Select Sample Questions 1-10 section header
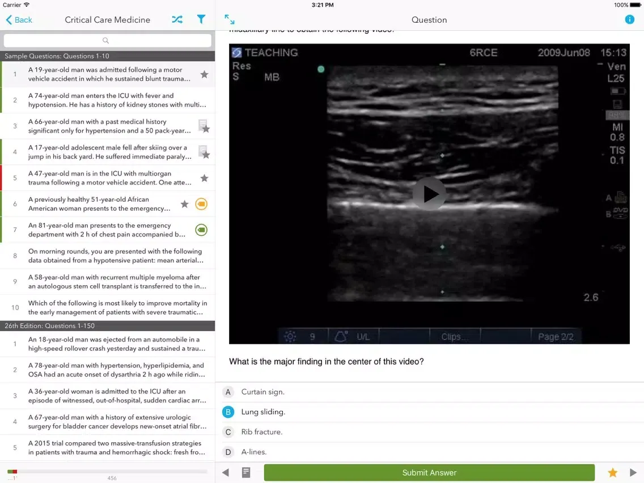The height and width of the screenshot is (483, 644). pos(108,56)
